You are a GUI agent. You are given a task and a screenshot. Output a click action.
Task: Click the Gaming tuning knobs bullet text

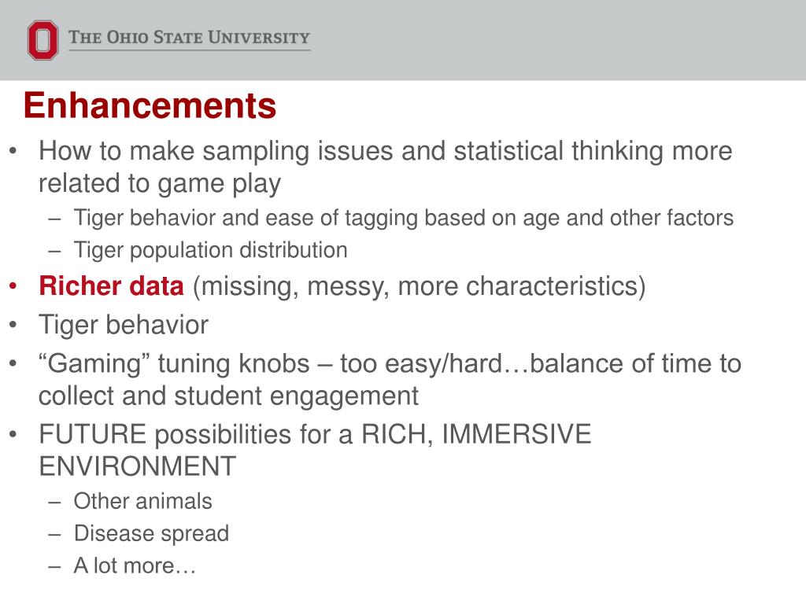(390, 380)
